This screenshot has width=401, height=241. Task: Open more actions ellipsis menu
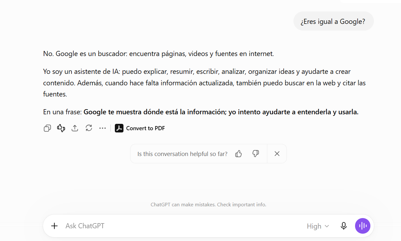pos(102,128)
